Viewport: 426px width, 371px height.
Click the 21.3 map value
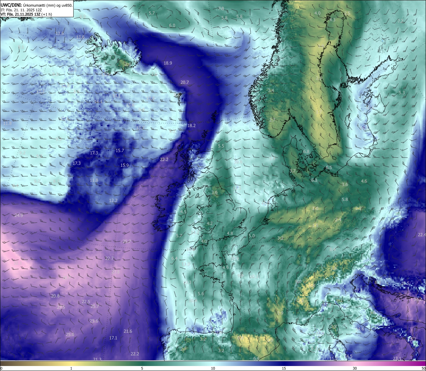(97, 359)
